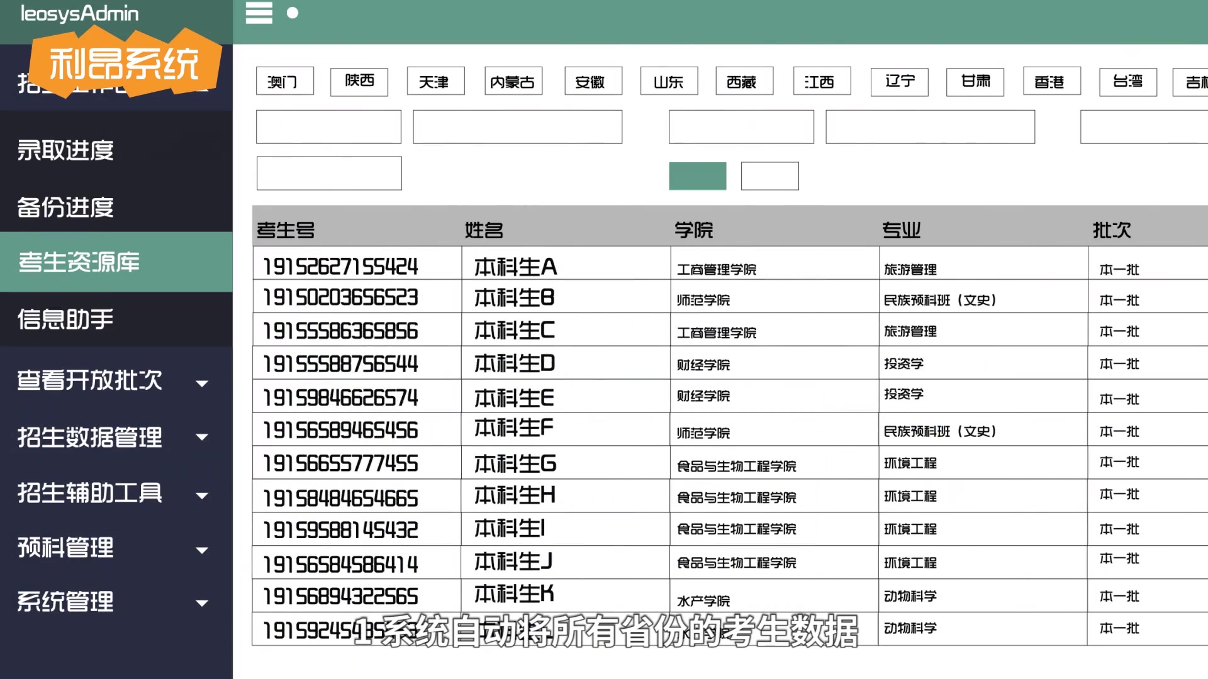Screen dimensions: 1208x679
Task: Expand 系统管理 sidebar arrow
Action: coord(202,603)
